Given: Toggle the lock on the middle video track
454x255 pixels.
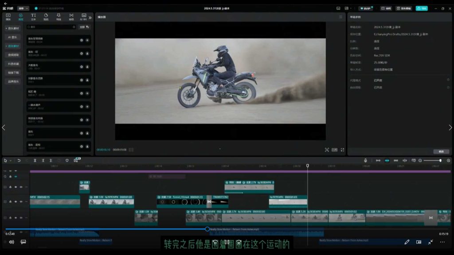Looking at the screenshot, I should click(10, 202).
